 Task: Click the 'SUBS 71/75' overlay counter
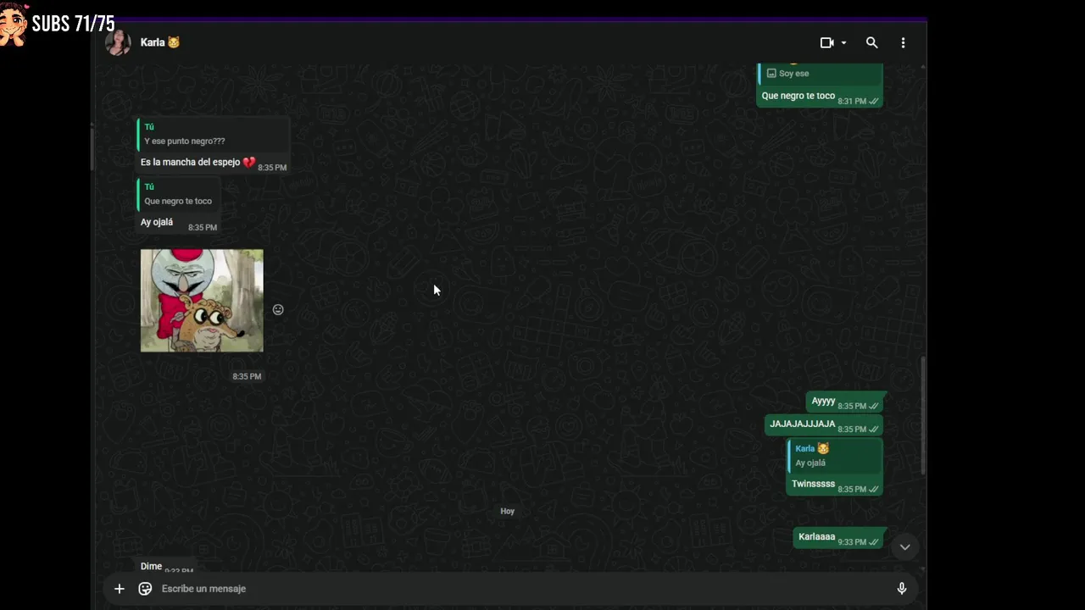coord(73,24)
